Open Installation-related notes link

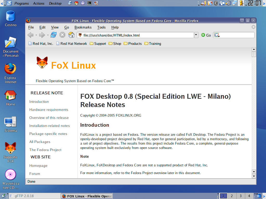(50, 126)
